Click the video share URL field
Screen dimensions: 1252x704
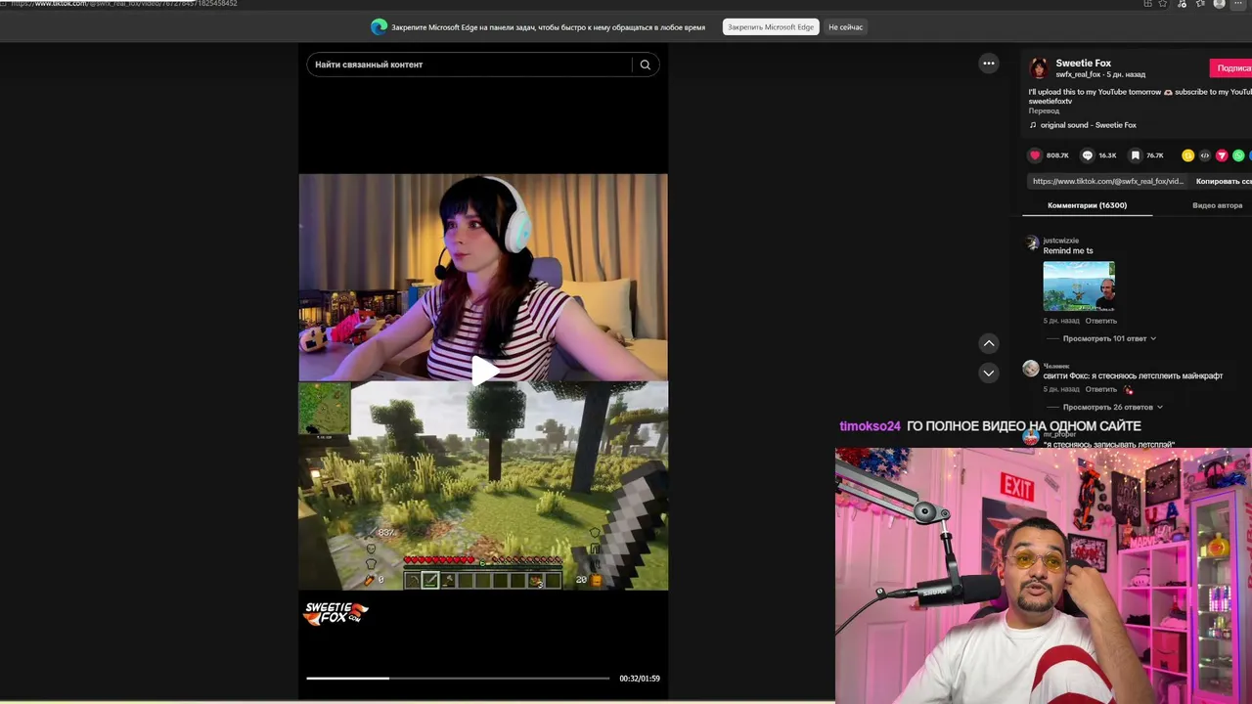(x=1107, y=181)
